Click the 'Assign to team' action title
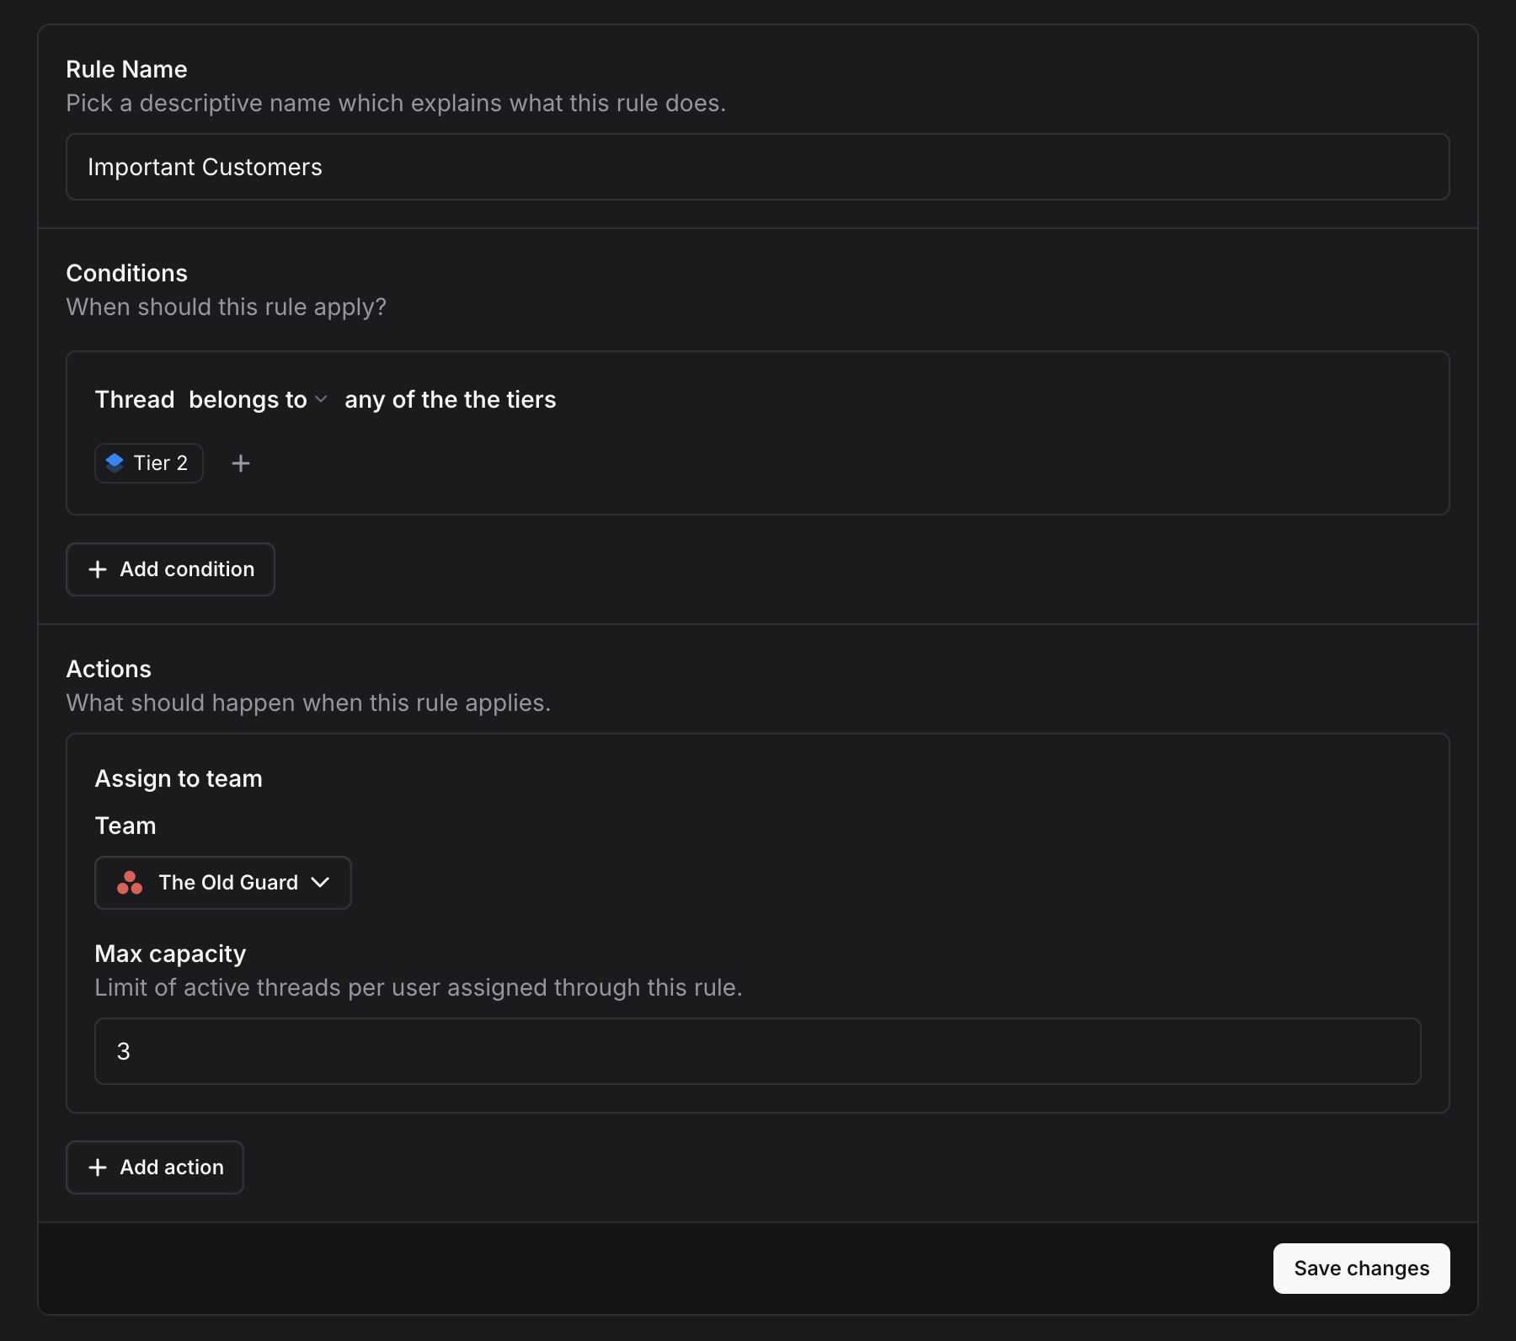 click(179, 778)
